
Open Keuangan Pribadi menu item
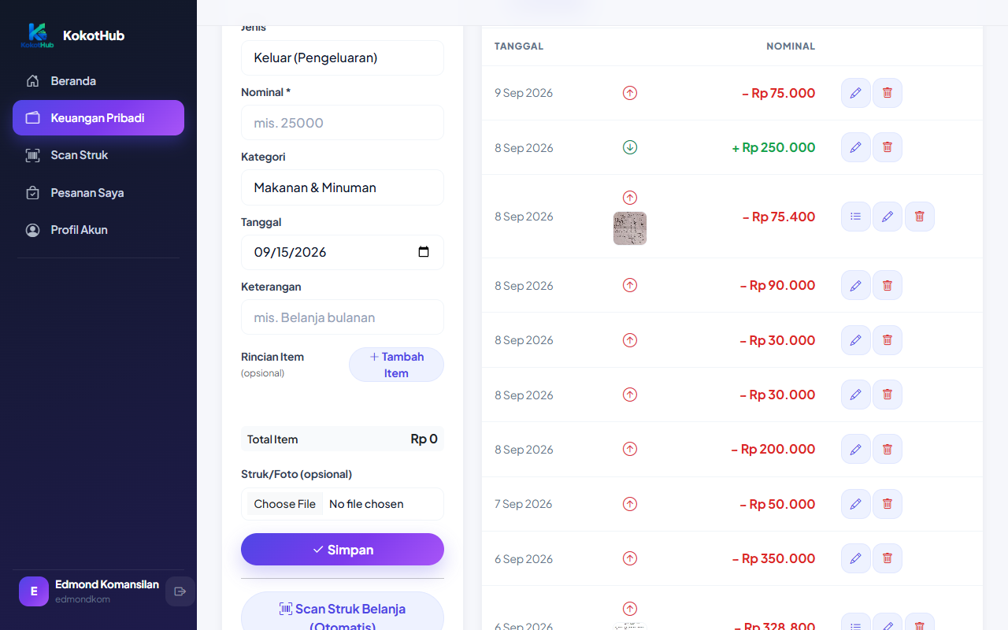98,118
